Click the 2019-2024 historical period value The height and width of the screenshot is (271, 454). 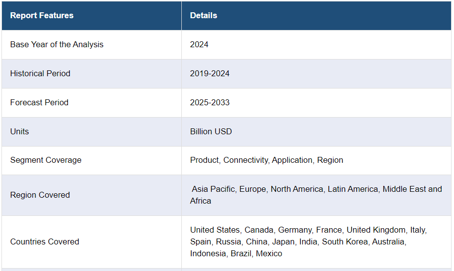click(210, 73)
